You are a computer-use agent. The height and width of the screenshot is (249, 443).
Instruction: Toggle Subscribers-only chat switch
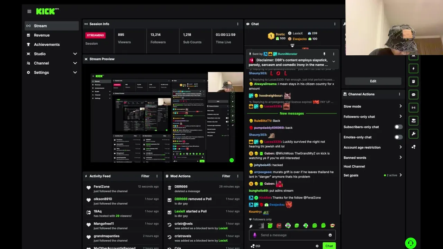[x=398, y=127]
